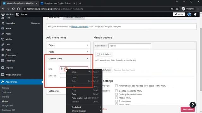The image size is (202, 113).
Task: Open notifications bell in admin bar
Action: pyautogui.click(x=195, y=14)
